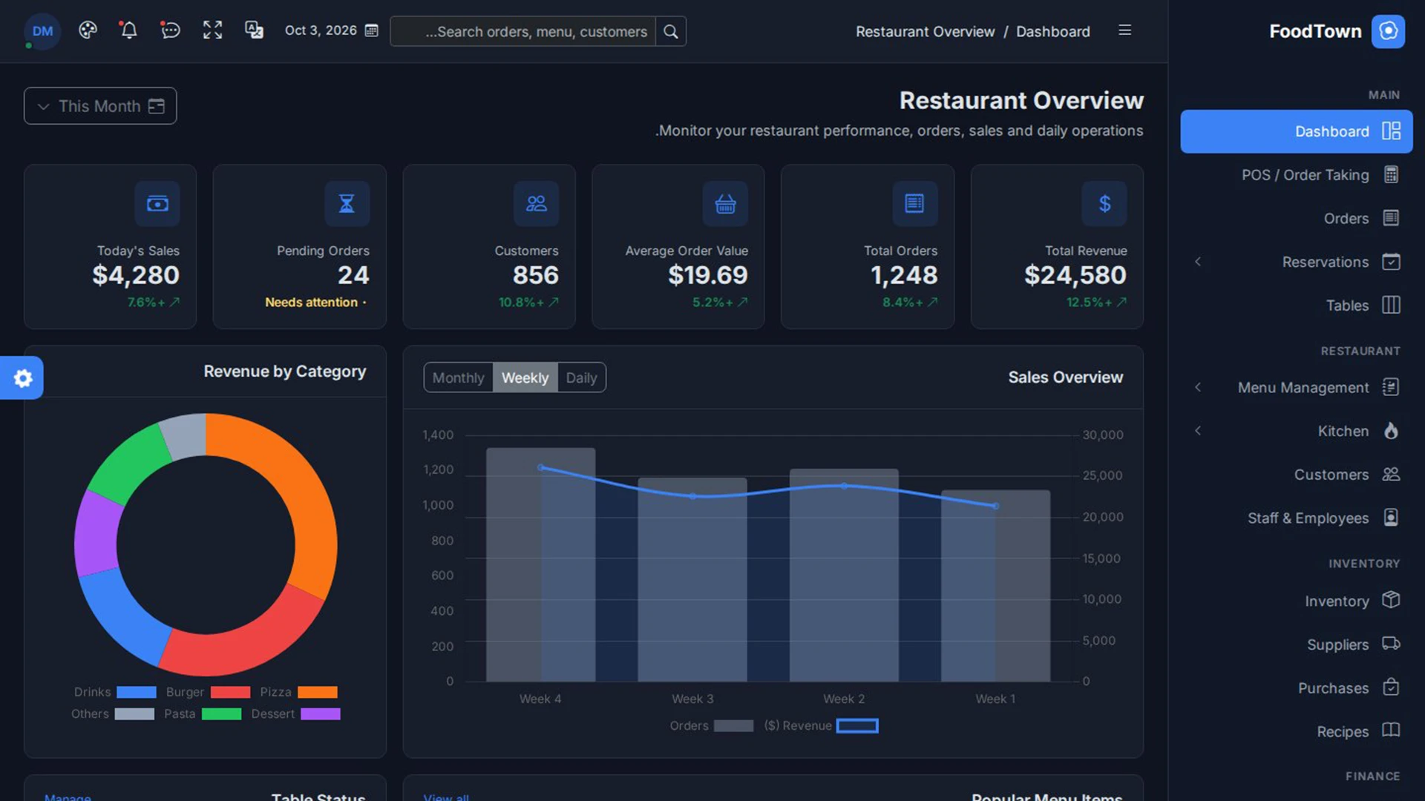The width and height of the screenshot is (1425, 801).
Task: Click the Total Revenue dollar icon
Action: 1104,203
